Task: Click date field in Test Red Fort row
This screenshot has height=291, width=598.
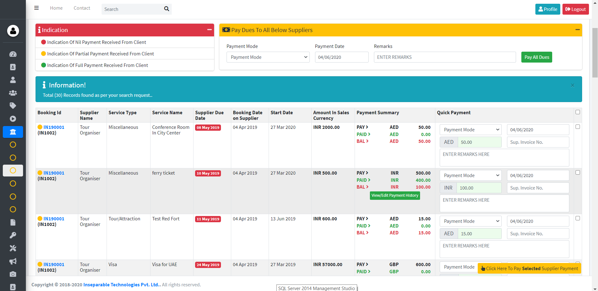Action: click(x=538, y=221)
